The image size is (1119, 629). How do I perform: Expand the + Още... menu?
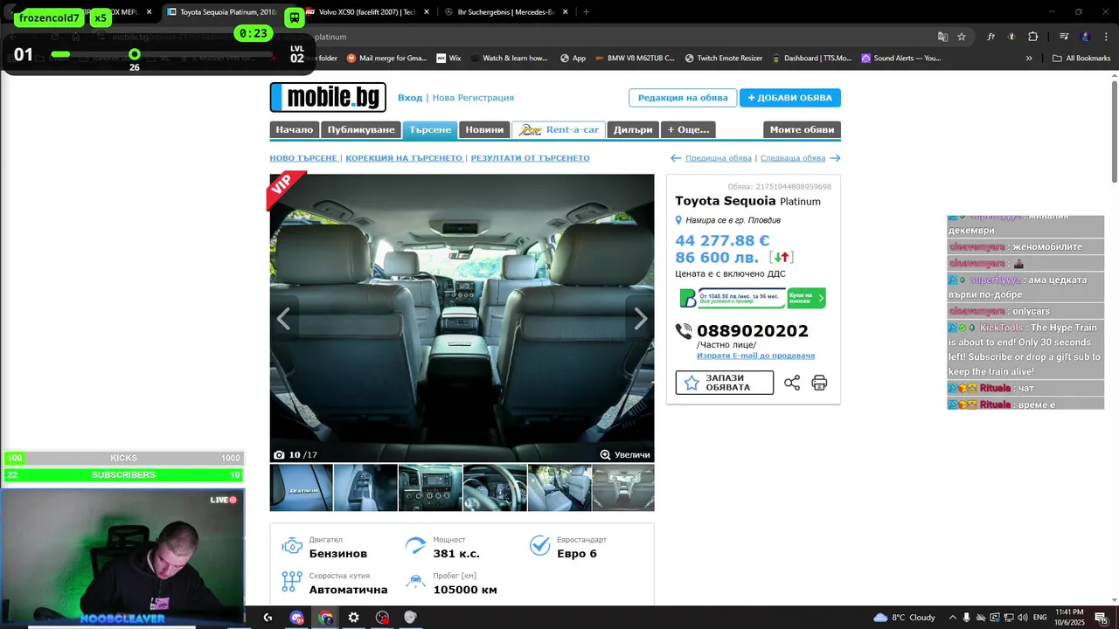tap(688, 129)
